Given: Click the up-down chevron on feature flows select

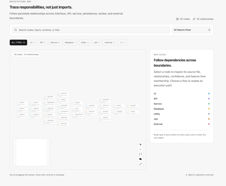Looking at the screenshot, I should 209,30.
